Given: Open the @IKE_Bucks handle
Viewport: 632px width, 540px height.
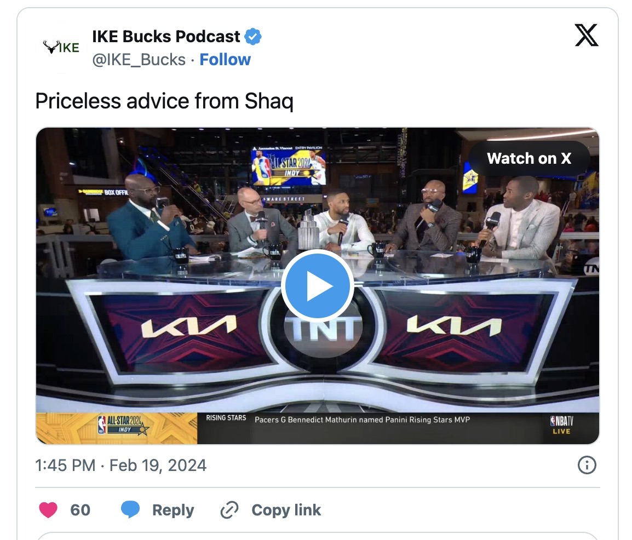Looking at the screenshot, I should 139,60.
